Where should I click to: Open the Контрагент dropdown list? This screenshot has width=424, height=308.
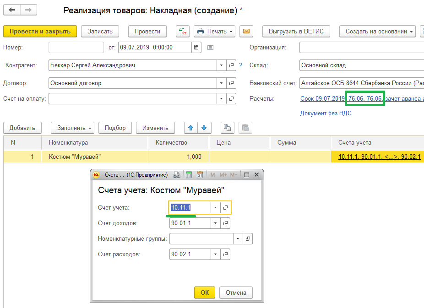tap(222, 65)
